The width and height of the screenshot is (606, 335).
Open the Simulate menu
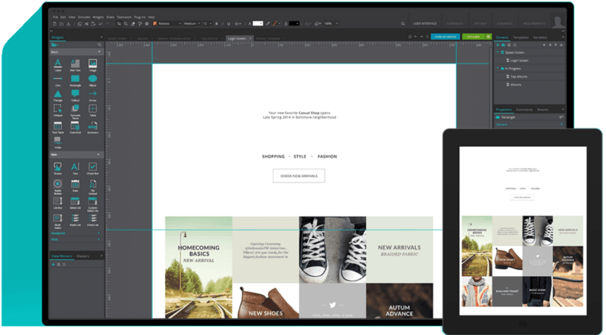coord(84,17)
